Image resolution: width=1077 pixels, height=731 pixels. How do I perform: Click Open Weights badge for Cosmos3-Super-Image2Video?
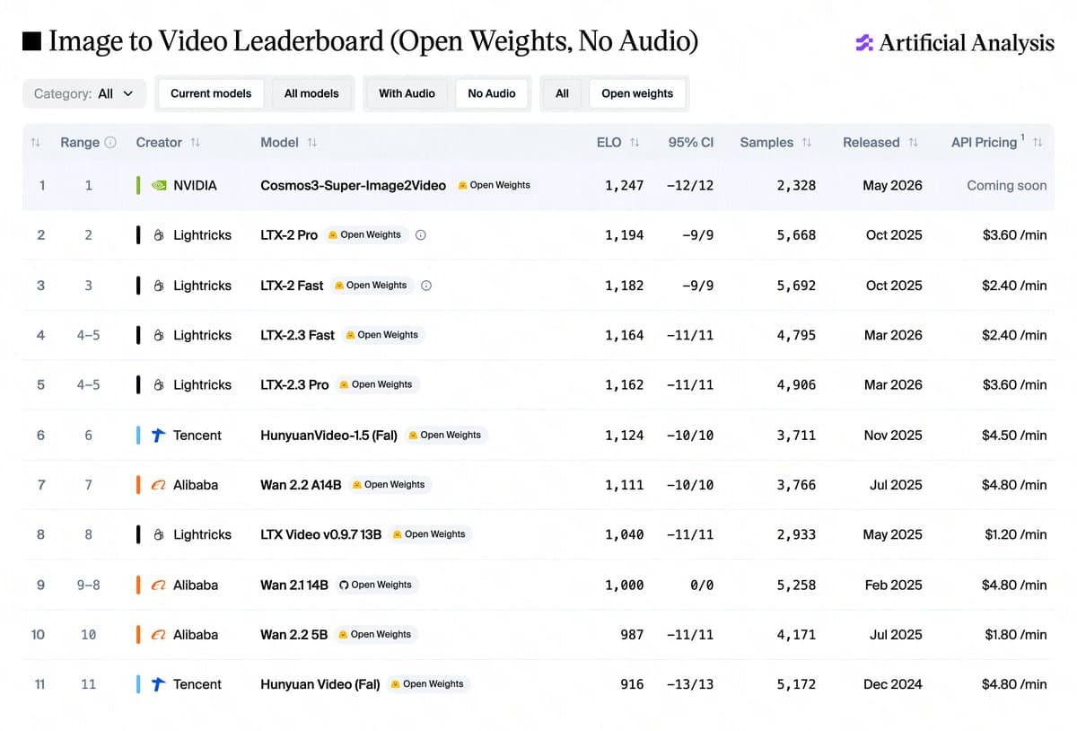tap(494, 185)
